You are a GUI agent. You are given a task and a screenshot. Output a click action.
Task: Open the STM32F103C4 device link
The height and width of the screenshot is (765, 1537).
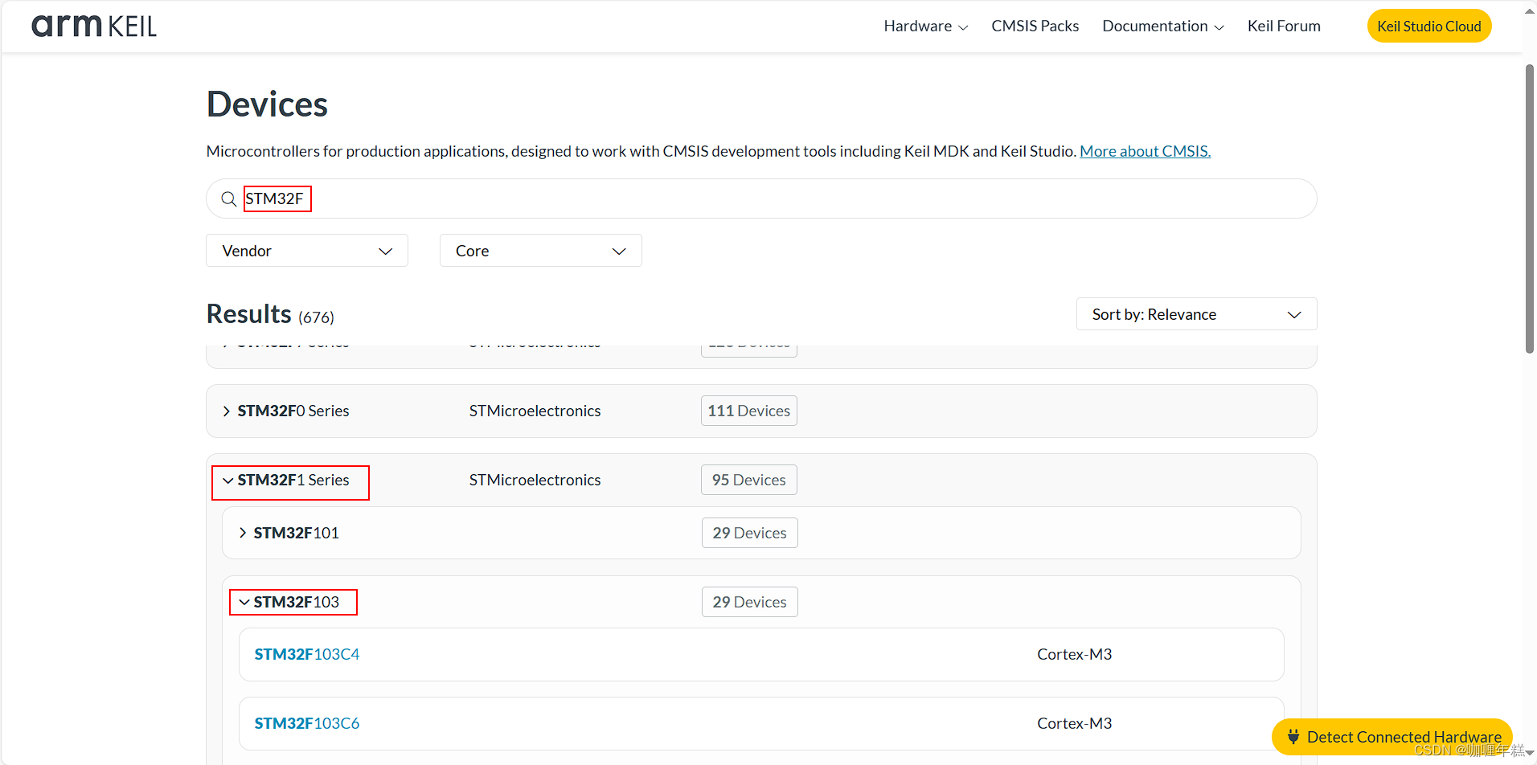point(307,654)
